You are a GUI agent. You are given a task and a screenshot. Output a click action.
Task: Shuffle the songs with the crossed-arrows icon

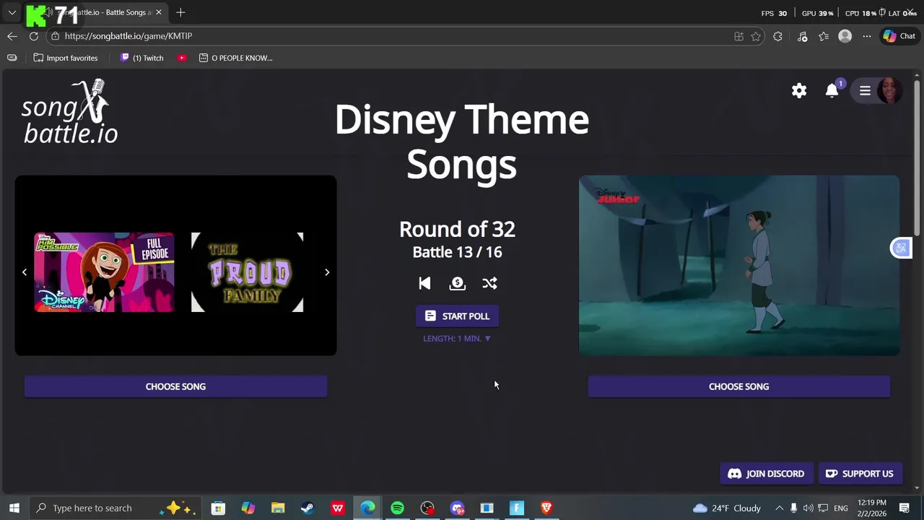(489, 283)
